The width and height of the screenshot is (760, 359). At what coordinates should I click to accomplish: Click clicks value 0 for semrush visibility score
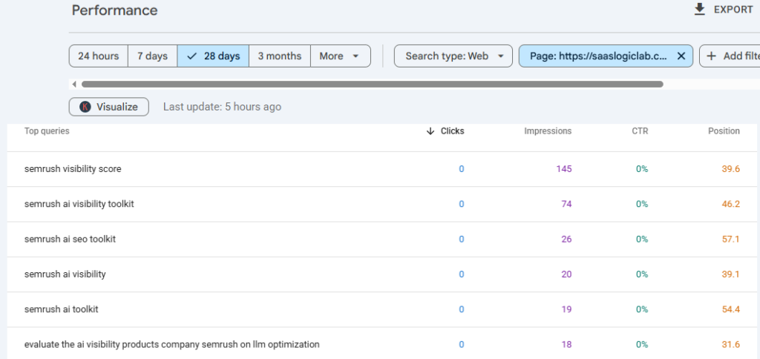tap(462, 169)
